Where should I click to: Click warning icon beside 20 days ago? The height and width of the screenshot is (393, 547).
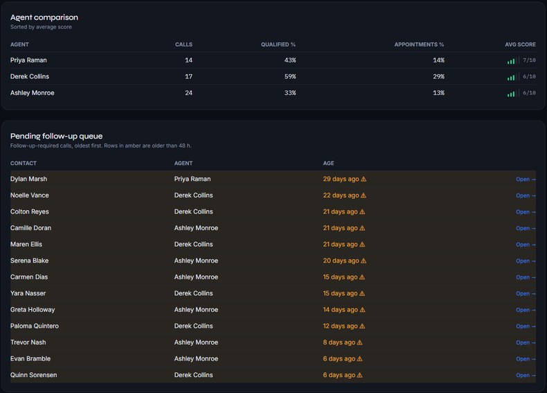[x=364, y=261]
